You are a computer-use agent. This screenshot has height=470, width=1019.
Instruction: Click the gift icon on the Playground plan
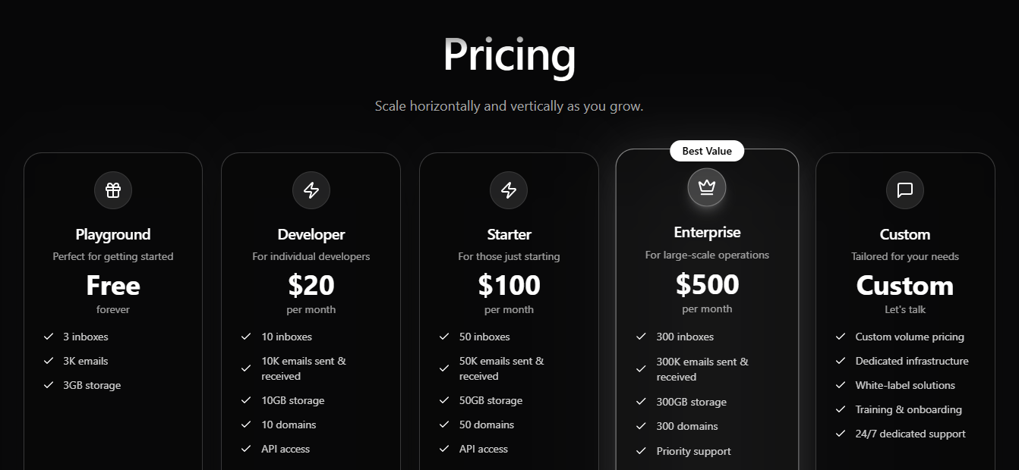112,190
